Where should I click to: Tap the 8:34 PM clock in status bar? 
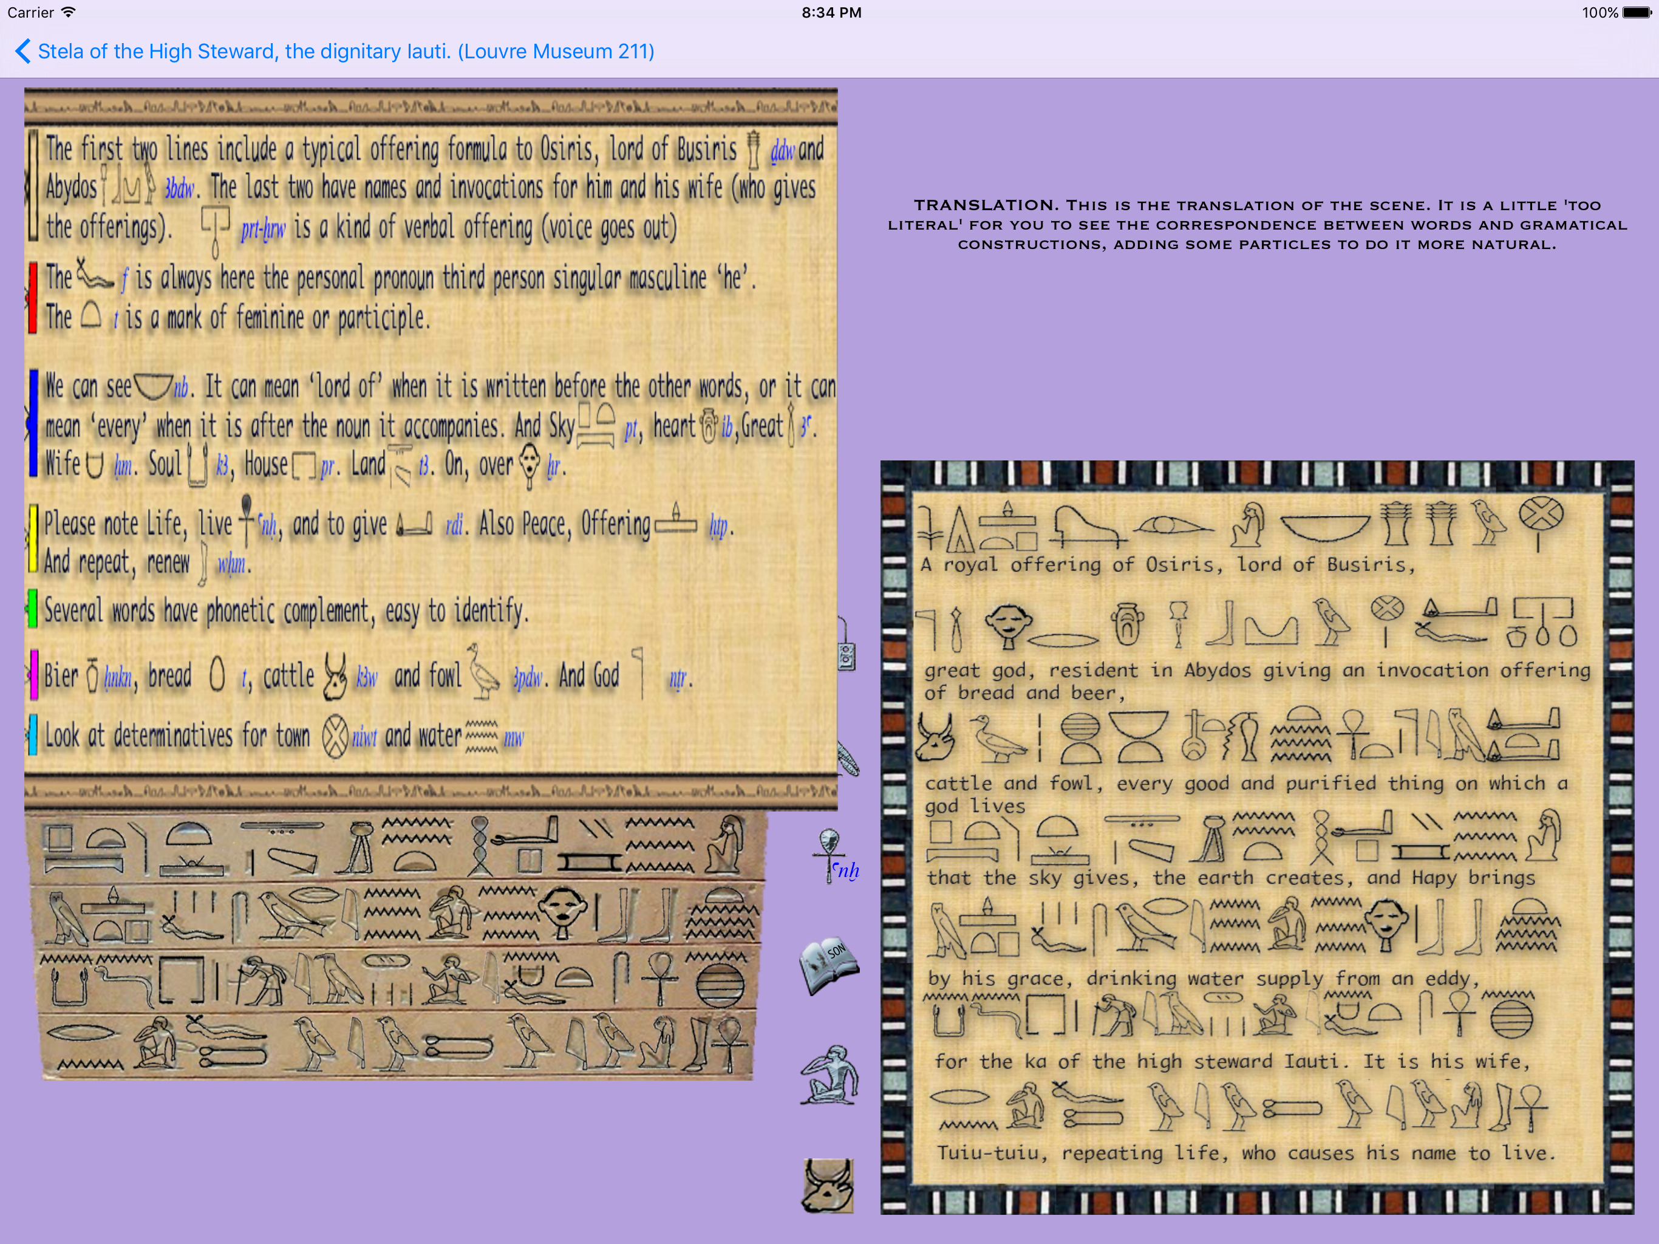pyautogui.click(x=831, y=12)
